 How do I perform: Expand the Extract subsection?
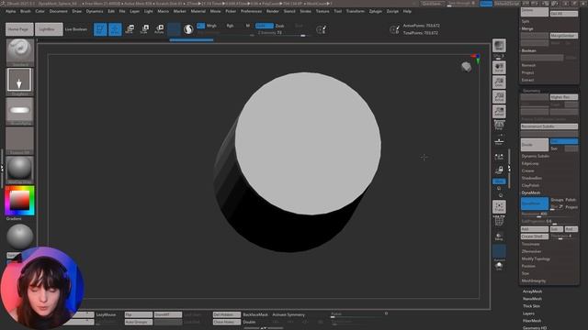point(527,80)
